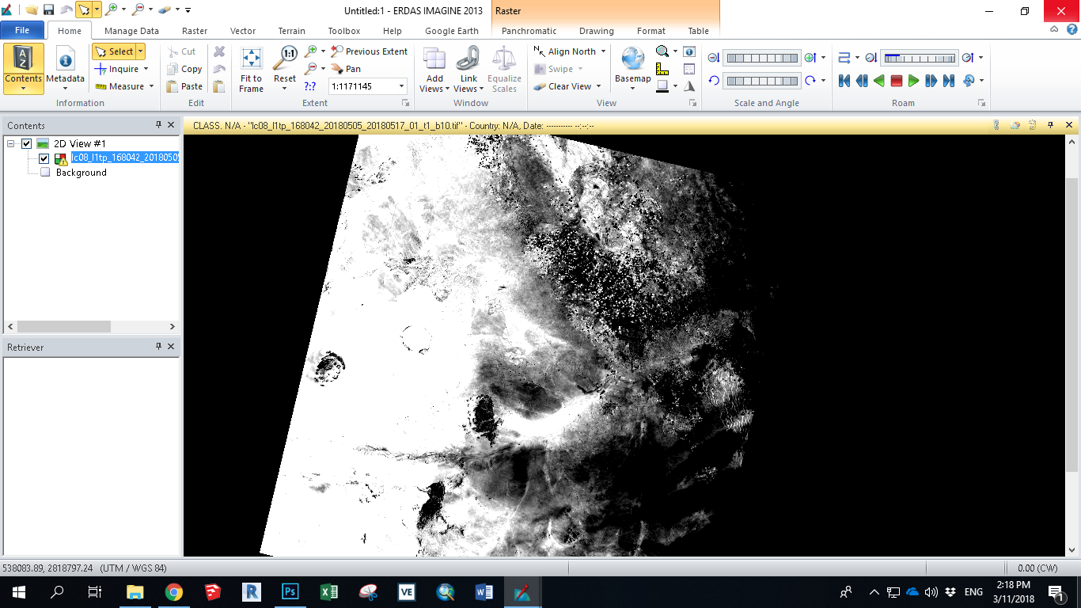
Task: Uncheck the 2D View #1 checkbox
Action: [x=26, y=143]
